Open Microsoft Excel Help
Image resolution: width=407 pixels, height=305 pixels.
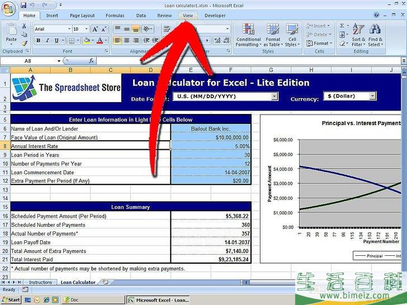tap(376, 15)
